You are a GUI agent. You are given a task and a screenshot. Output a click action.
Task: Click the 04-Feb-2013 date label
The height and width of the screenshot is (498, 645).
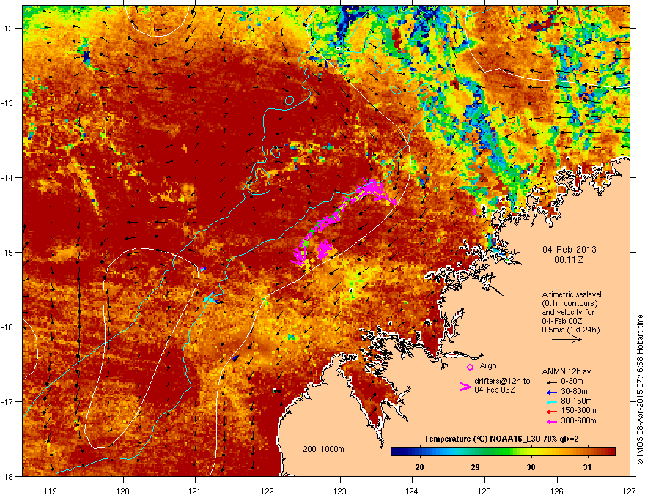(569, 250)
